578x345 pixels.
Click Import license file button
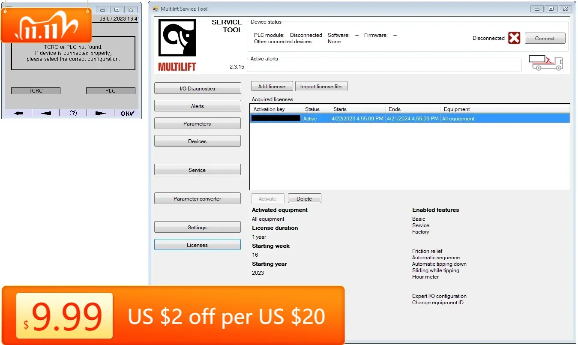[x=321, y=87]
